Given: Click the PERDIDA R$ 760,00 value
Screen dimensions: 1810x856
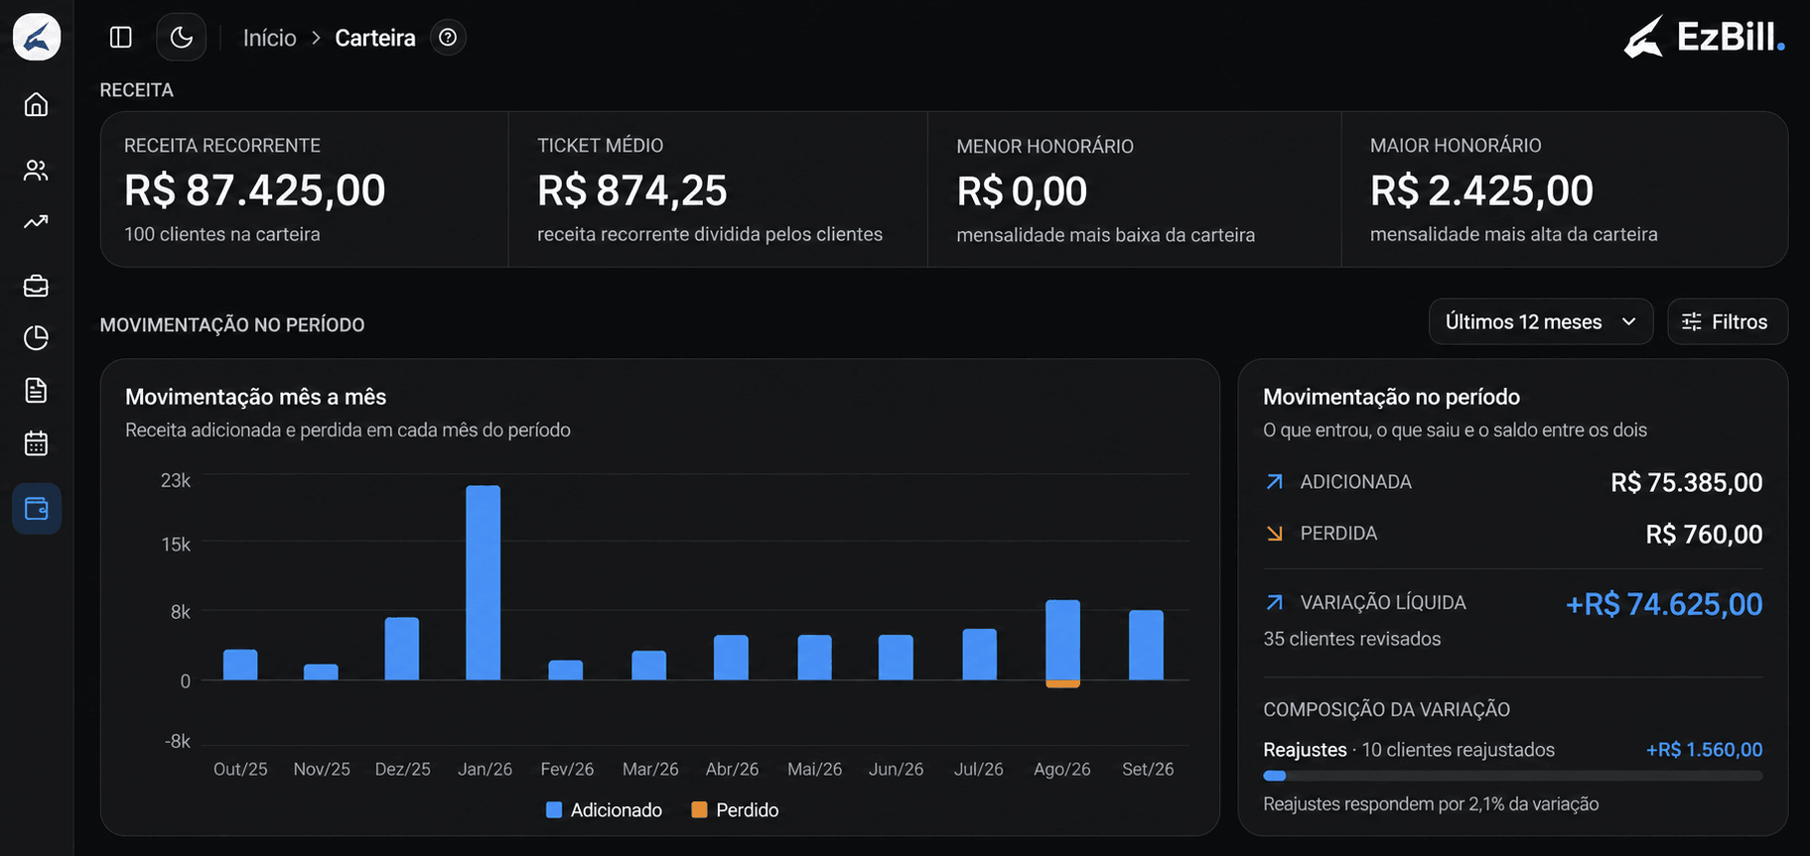Looking at the screenshot, I should click(x=1704, y=535).
